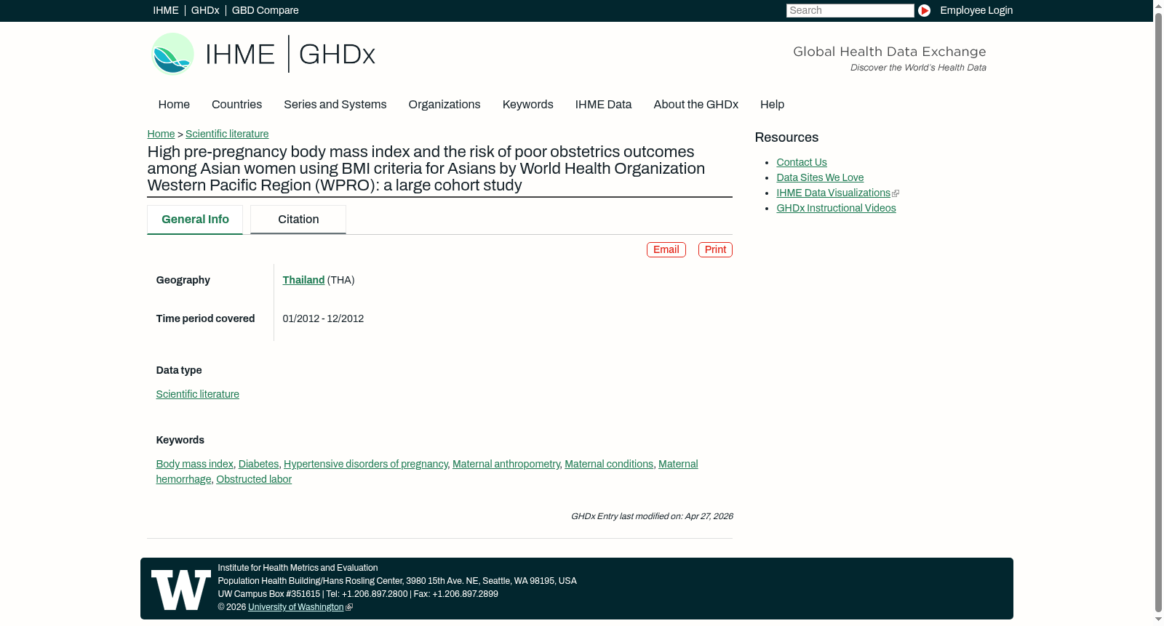Open Obstructed labor keyword
This screenshot has height=626, width=1164.
point(254,479)
